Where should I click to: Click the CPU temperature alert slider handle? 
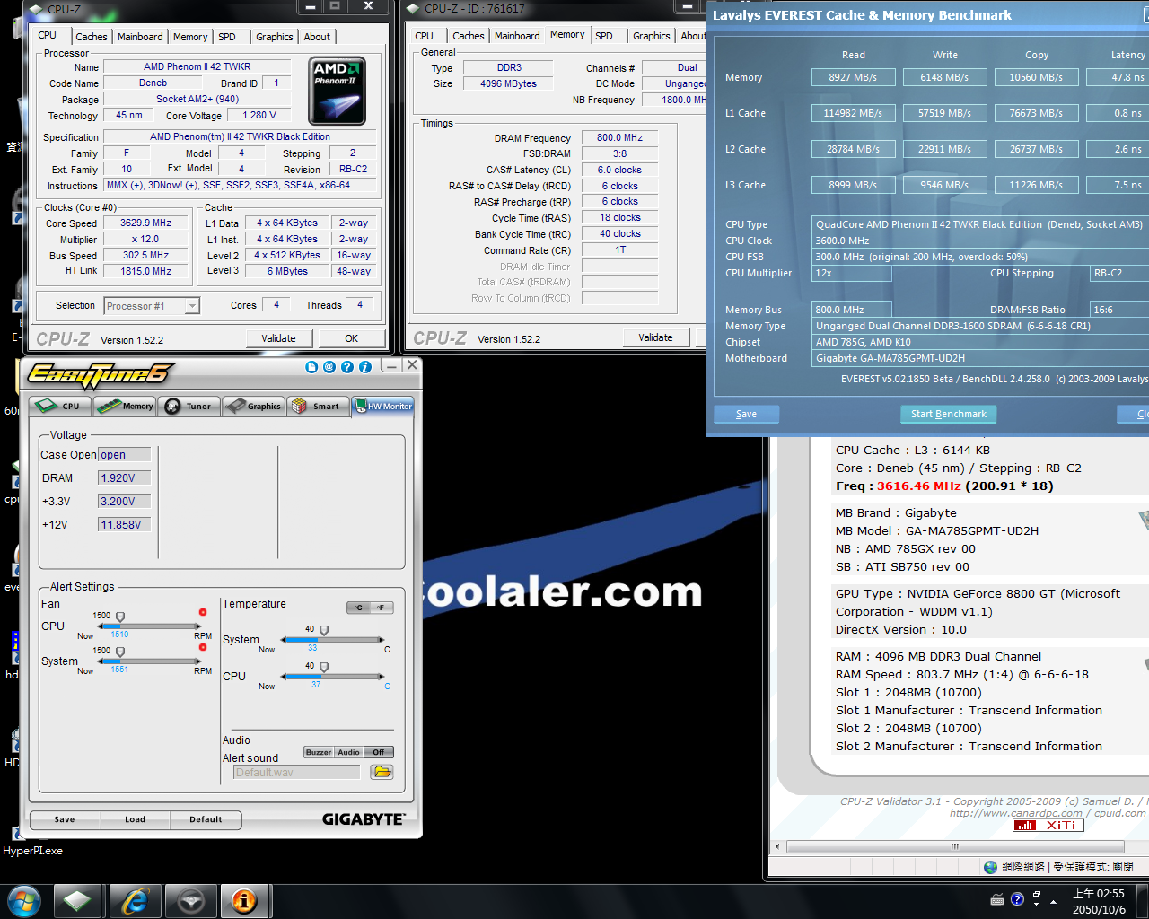324,667
